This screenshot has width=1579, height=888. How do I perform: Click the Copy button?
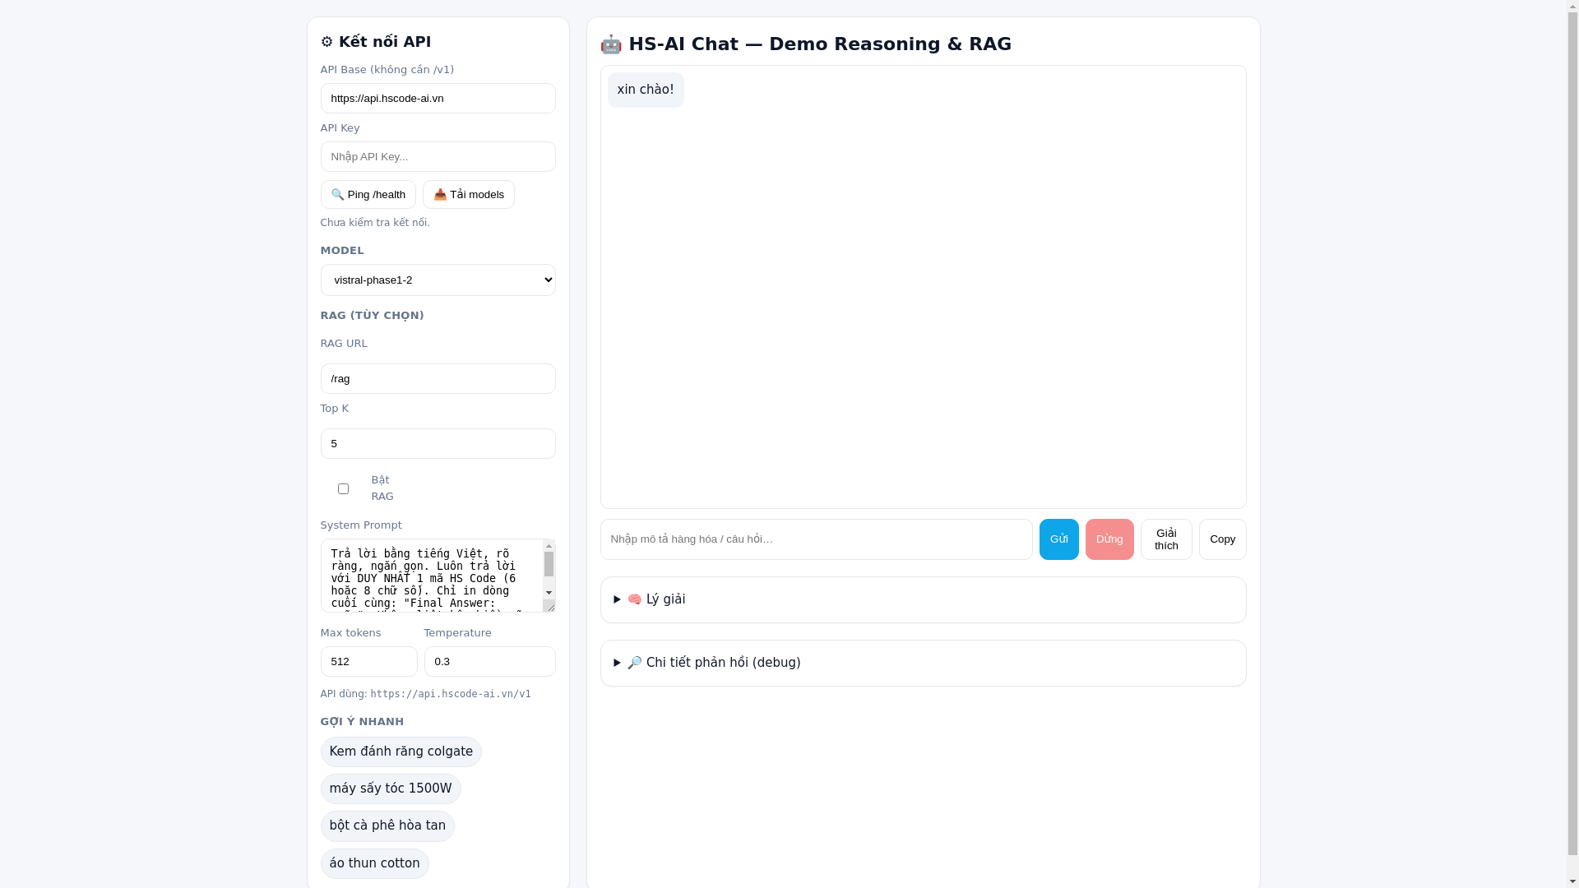coord(1222,539)
